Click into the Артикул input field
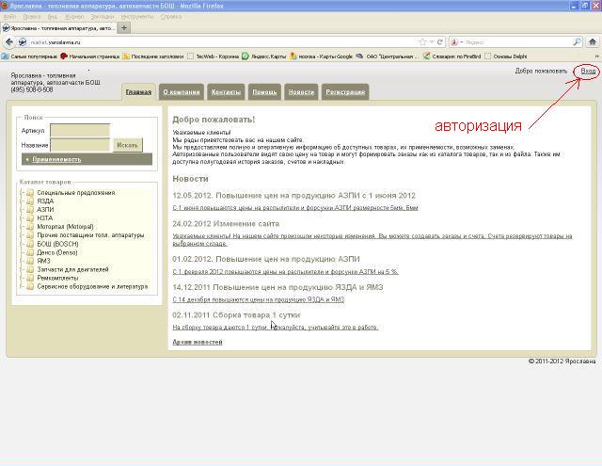The image size is (602, 466). coord(79,130)
